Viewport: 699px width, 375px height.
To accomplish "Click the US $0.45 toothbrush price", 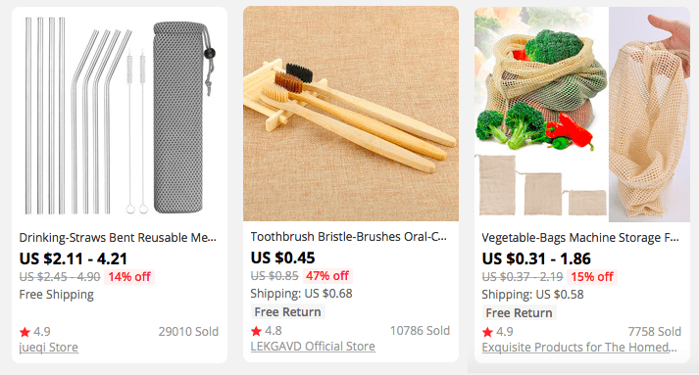I will pyautogui.click(x=282, y=258).
